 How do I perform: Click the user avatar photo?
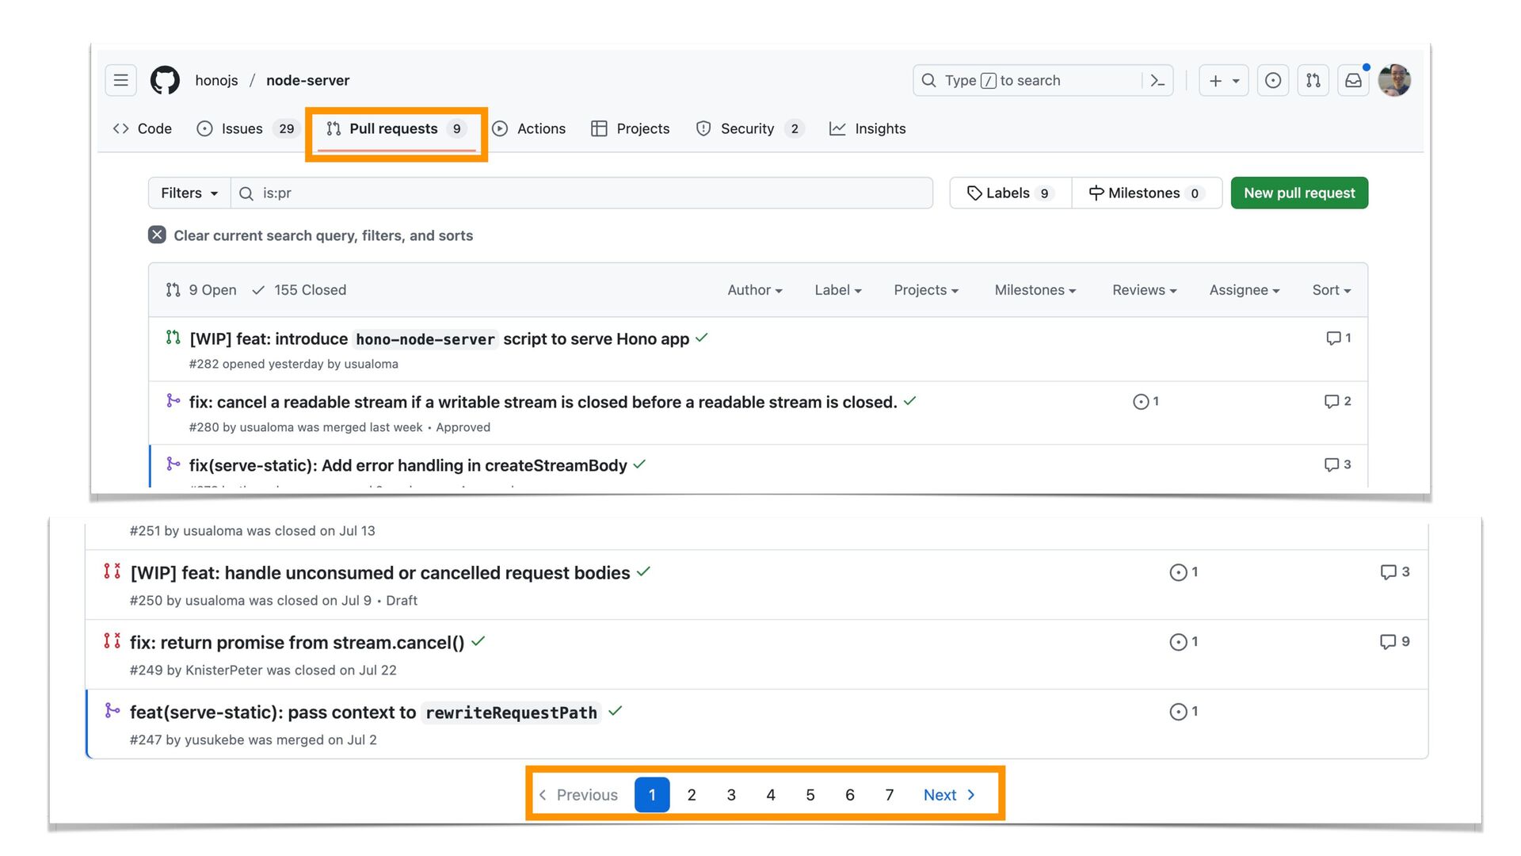coord(1394,80)
